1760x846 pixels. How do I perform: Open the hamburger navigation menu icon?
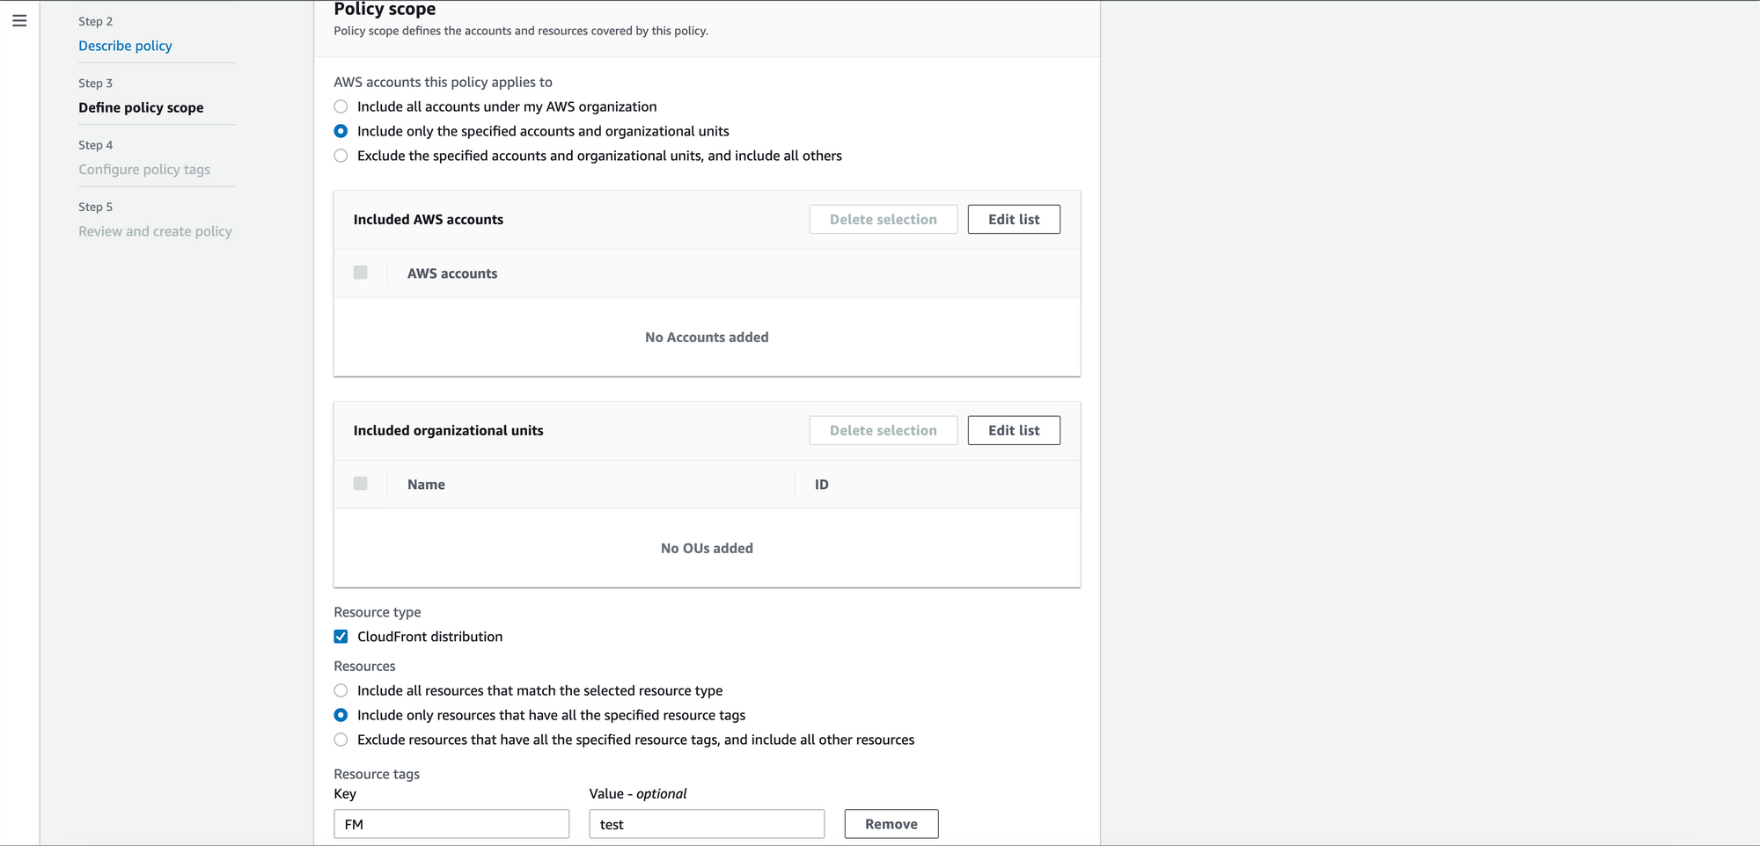19,20
